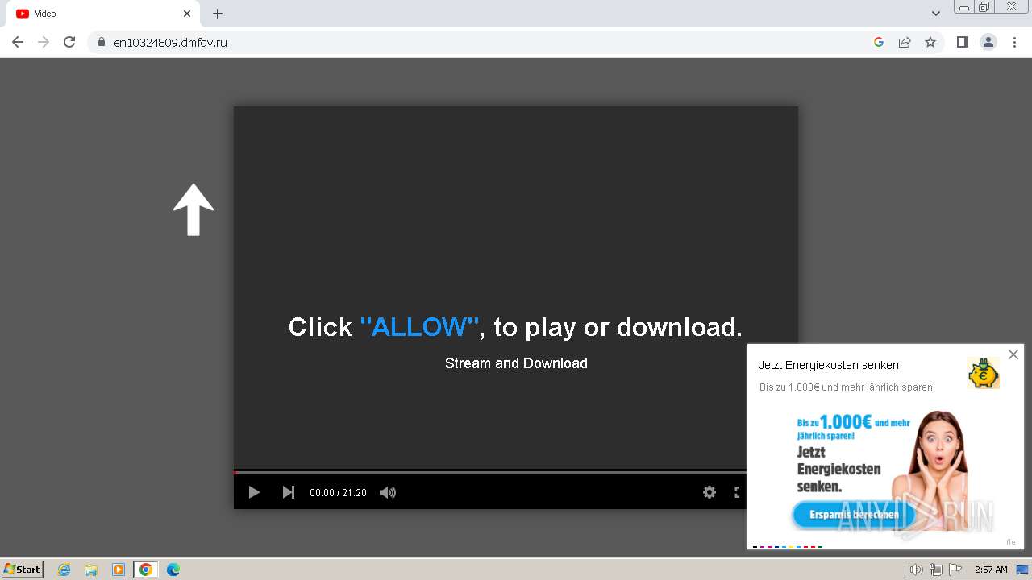This screenshot has height=580, width=1032.
Task: Close the Video tab
Action: pos(187,14)
